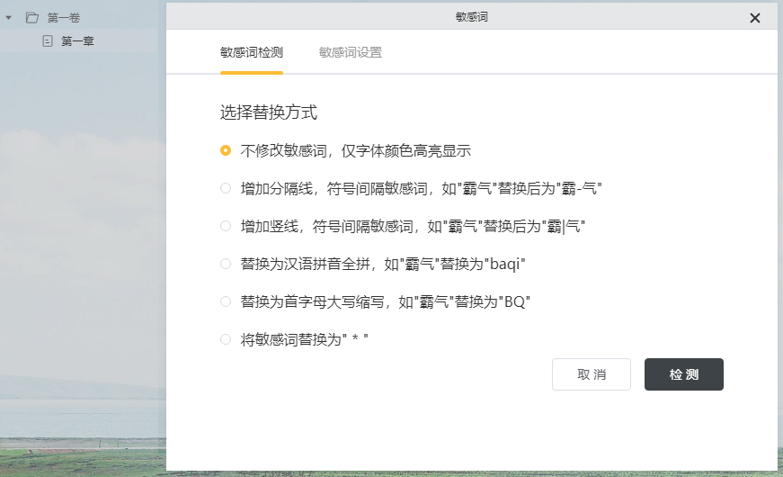This screenshot has height=477, width=783.
Task: Select '将敏感词替换为 *' radio option
Action: click(x=226, y=339)
